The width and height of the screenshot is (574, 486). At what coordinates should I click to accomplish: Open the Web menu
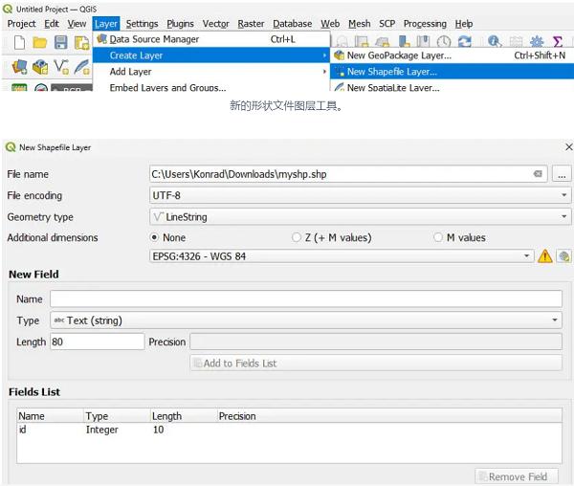coord(330,24)
